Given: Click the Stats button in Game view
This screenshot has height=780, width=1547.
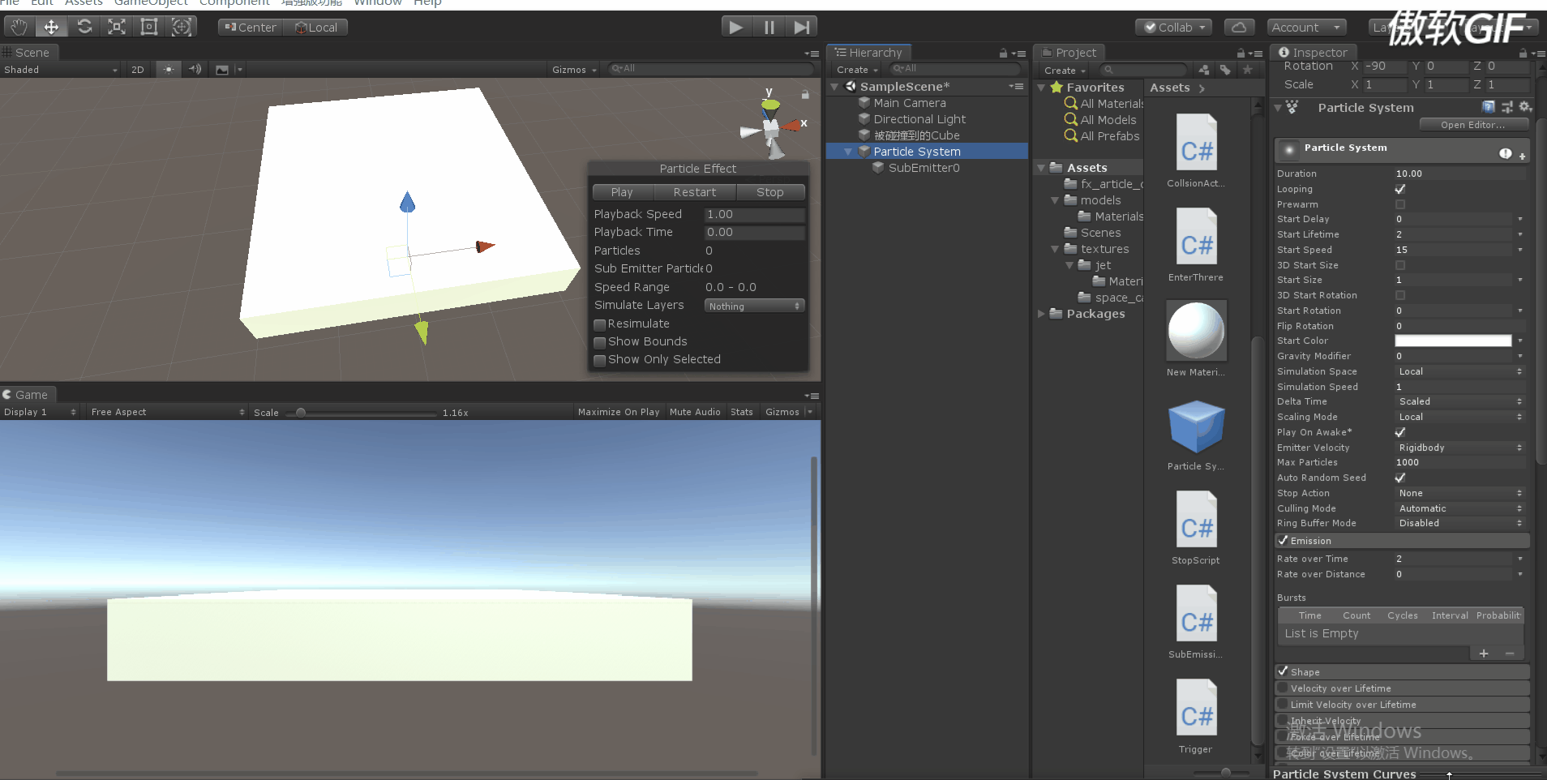Looking at the screenshot, I should coord(742,412).
